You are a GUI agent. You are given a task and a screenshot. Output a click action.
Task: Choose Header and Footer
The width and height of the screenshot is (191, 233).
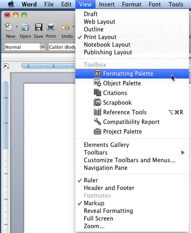point(132,188)
